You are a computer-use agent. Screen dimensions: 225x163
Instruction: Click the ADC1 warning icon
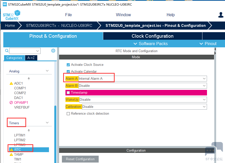(11, 84)
